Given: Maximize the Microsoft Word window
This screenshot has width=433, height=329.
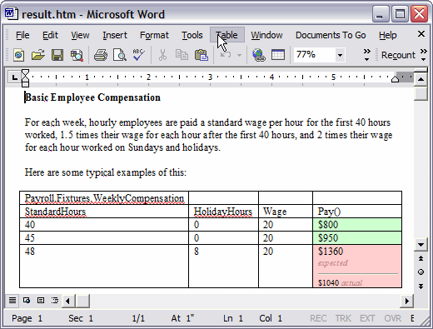Looking at the screenshot, I should coord(400,13).
